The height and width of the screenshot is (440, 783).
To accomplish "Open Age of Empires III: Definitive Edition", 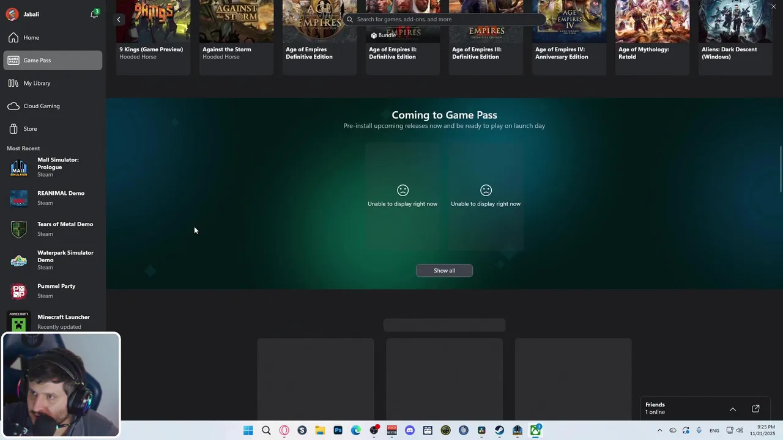I will tap(486, 38).
